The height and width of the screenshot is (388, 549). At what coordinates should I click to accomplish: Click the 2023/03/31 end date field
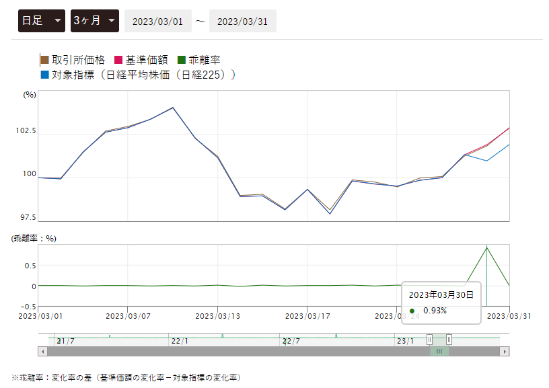242,20
